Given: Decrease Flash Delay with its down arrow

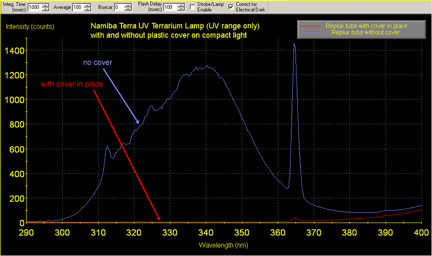Looking at the screenshot, I should coord(181,9).
